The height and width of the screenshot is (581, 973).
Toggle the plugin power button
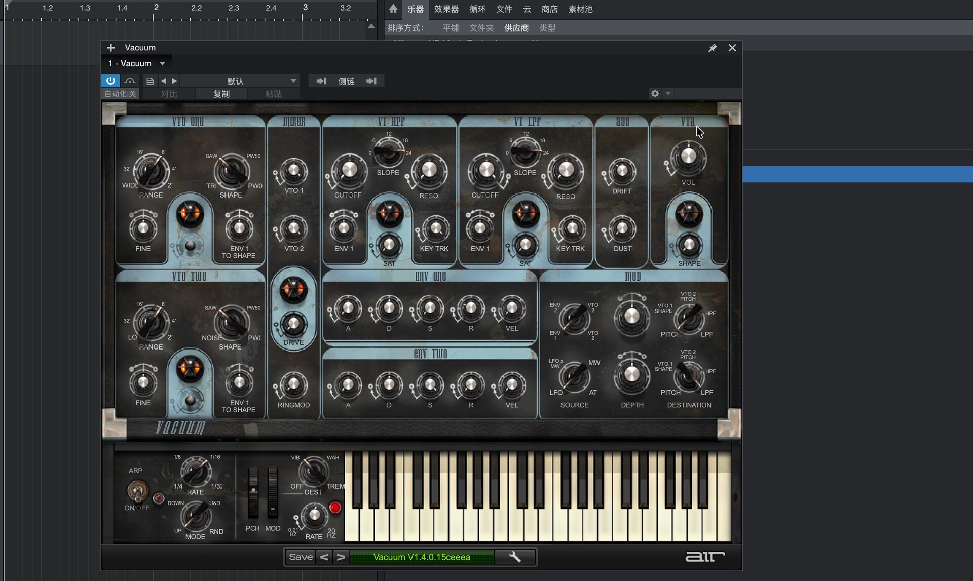(x=110, y=81)
